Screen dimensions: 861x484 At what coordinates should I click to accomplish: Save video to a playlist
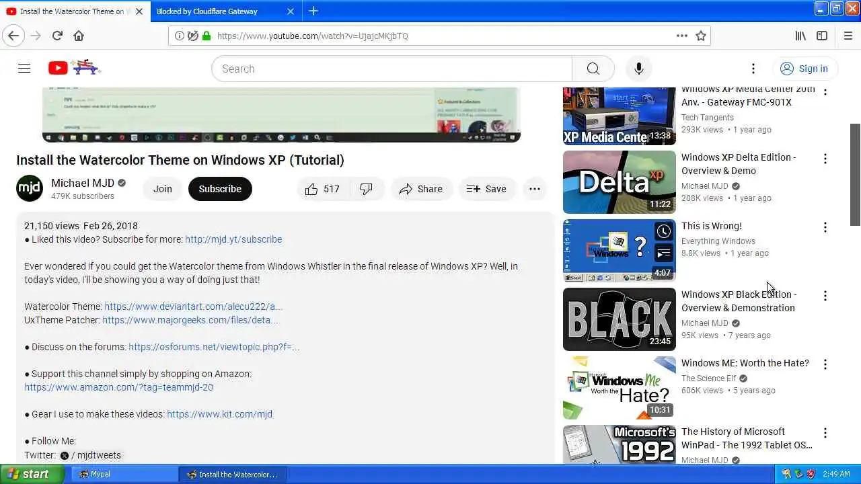point(487,189)
